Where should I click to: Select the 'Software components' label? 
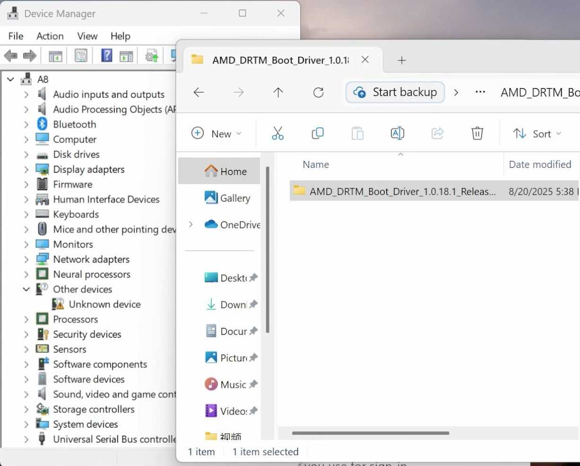click(x=100, y=364)
